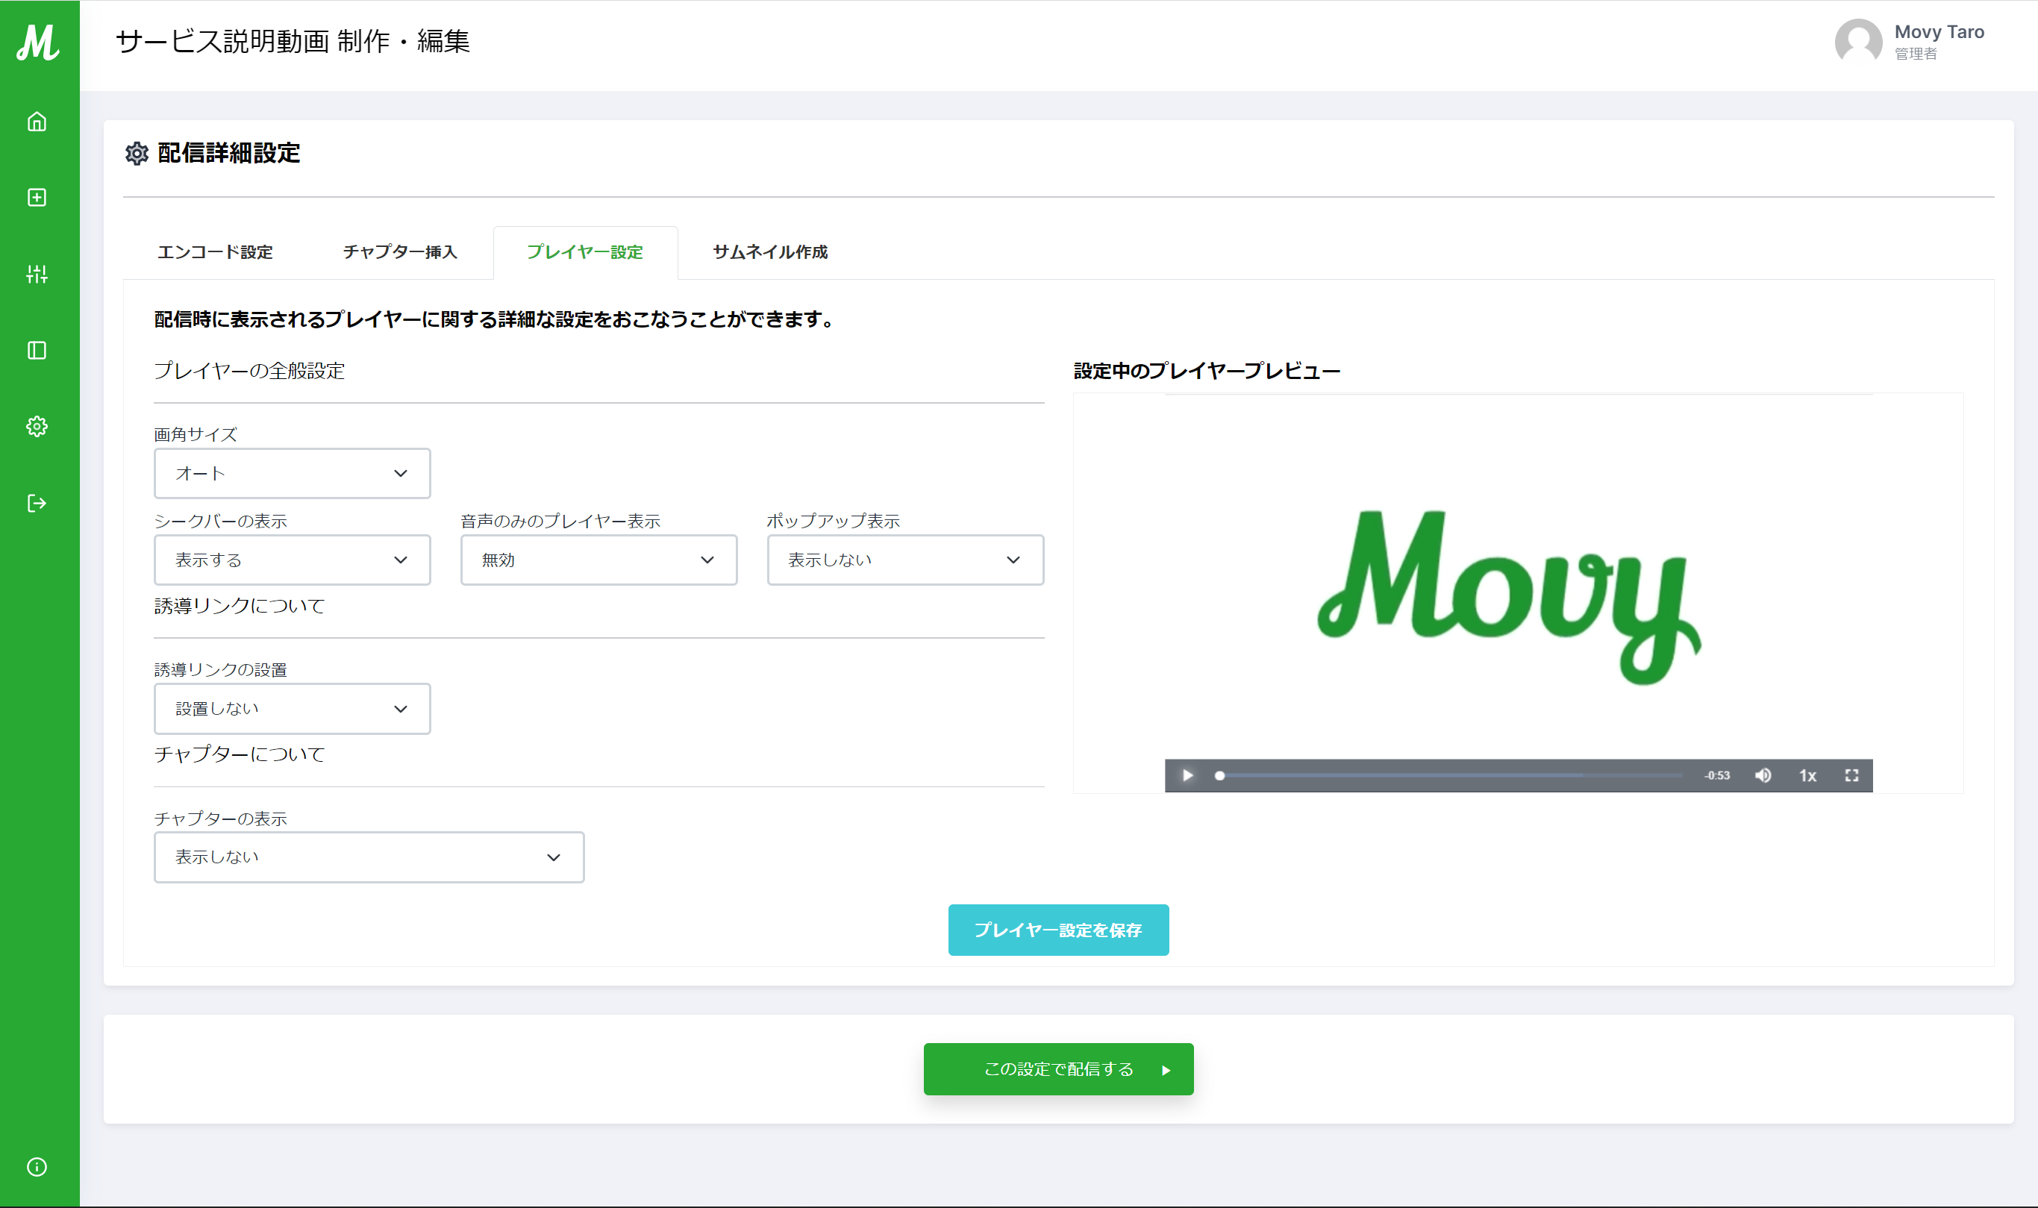
Task: Click the logout arrow icon in the sidebar
Action: click(37, 503)
